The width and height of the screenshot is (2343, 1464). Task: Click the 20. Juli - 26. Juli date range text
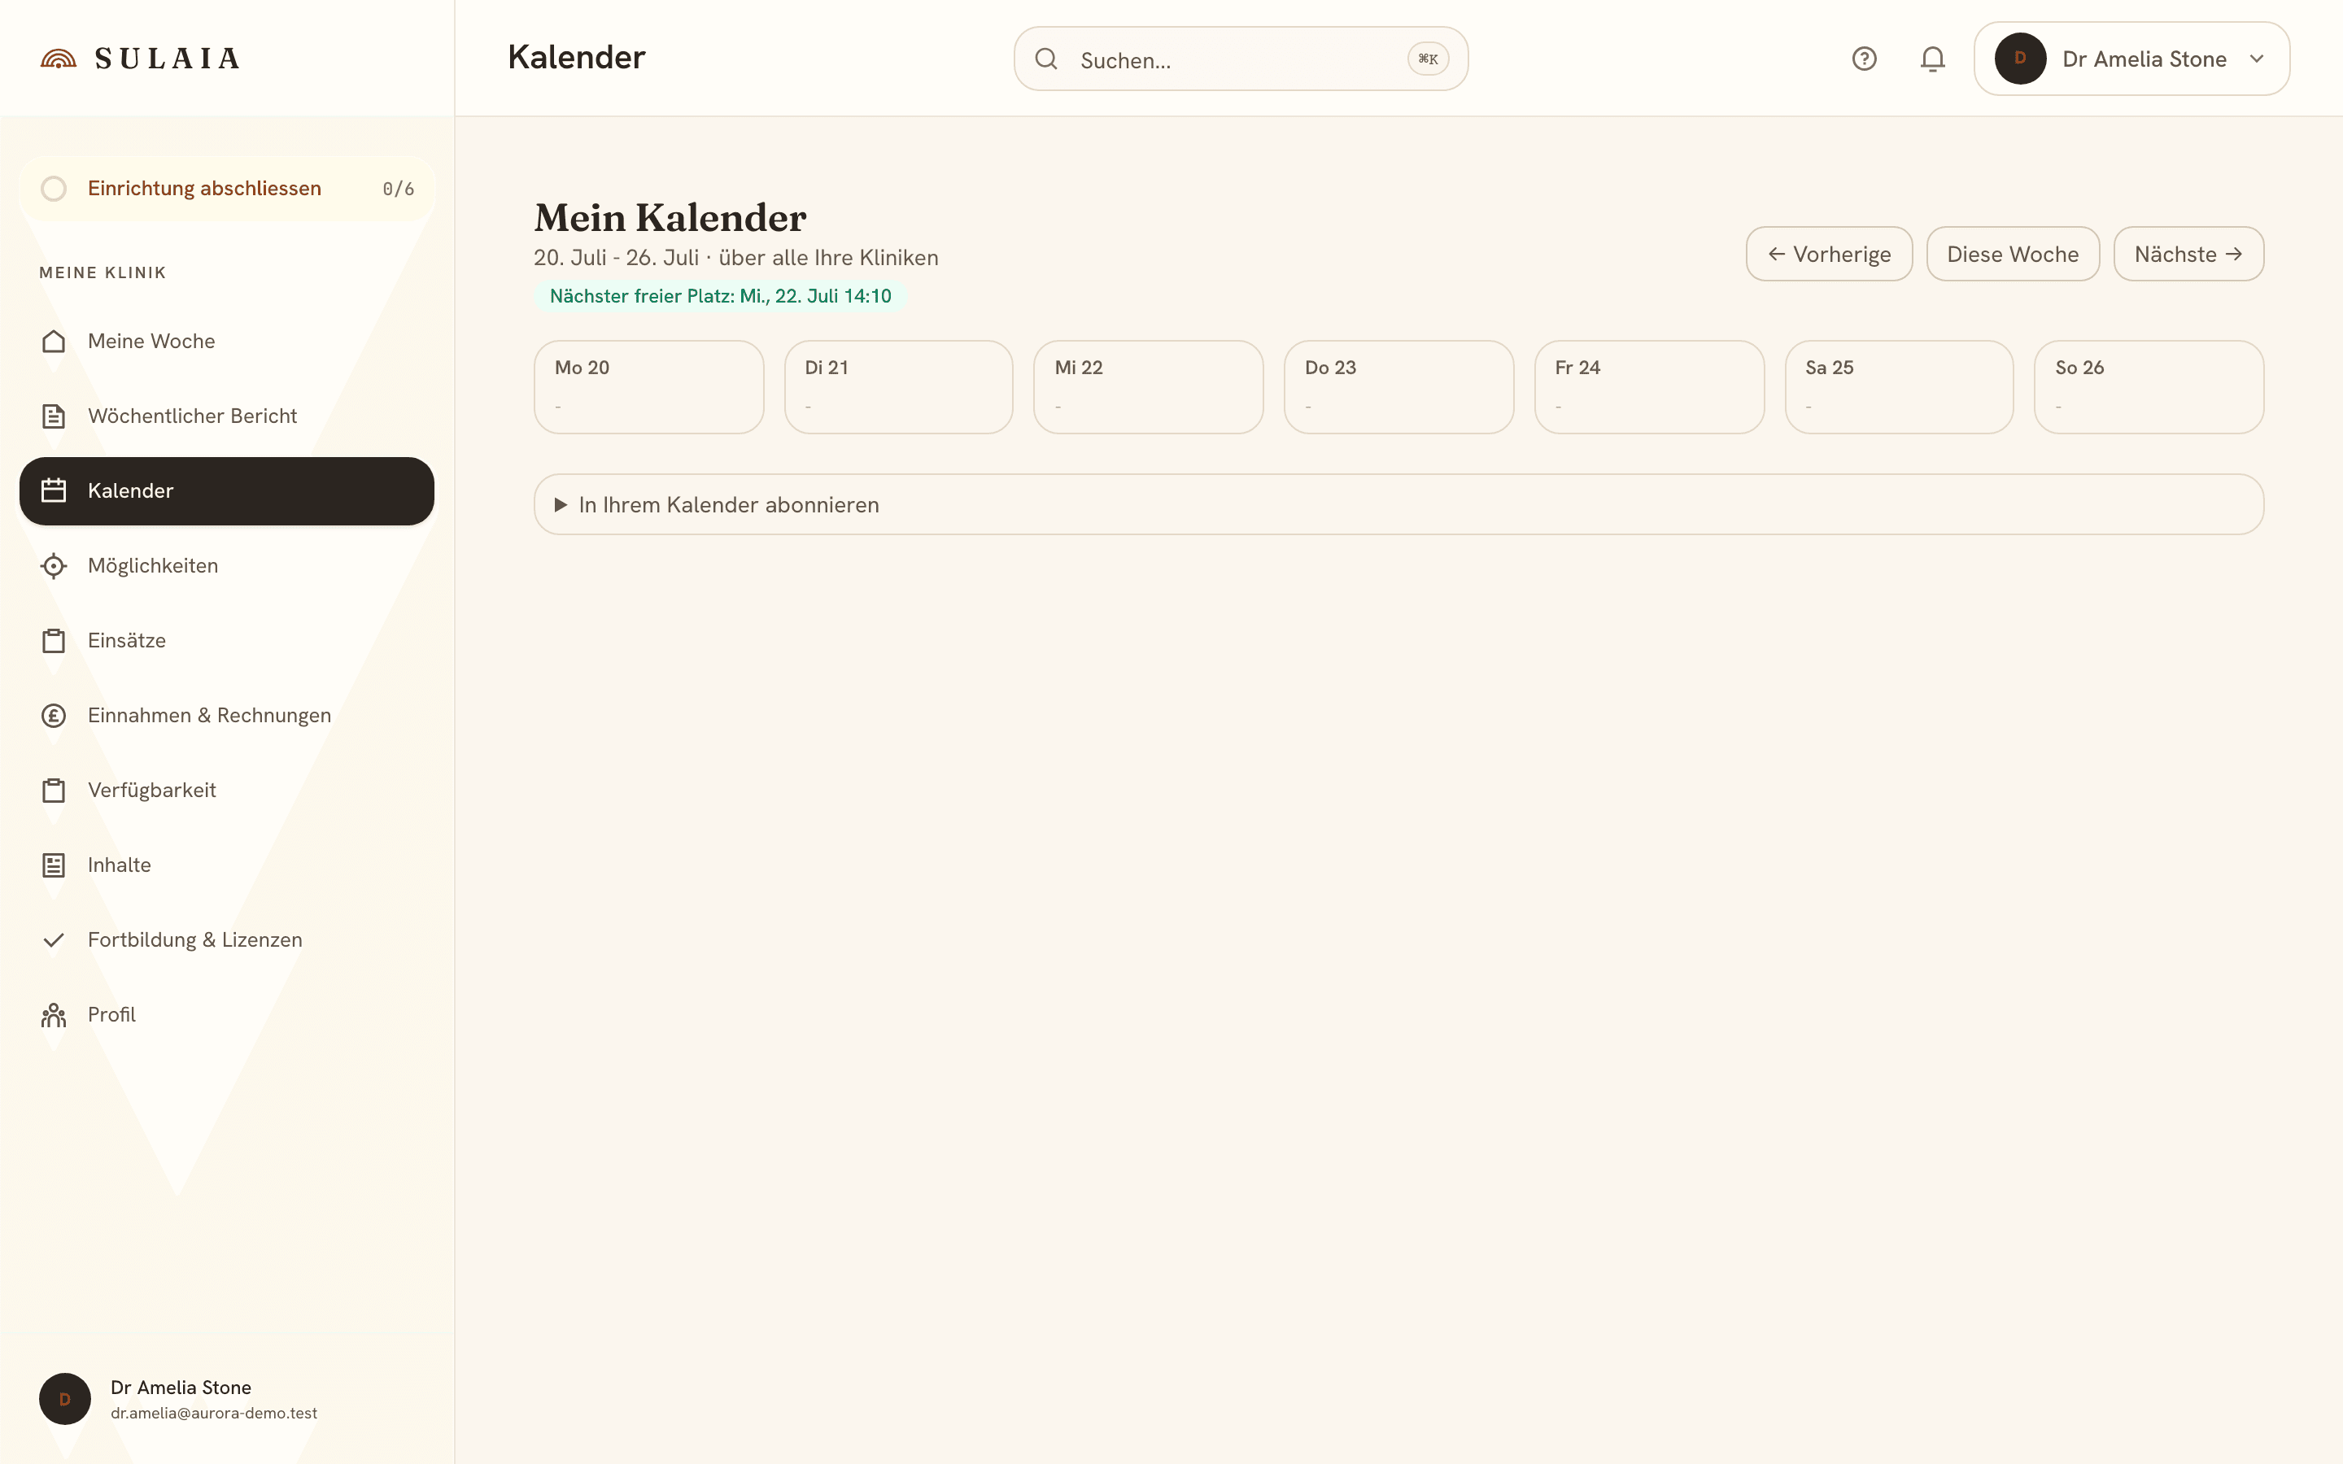(x=616, y=258)
